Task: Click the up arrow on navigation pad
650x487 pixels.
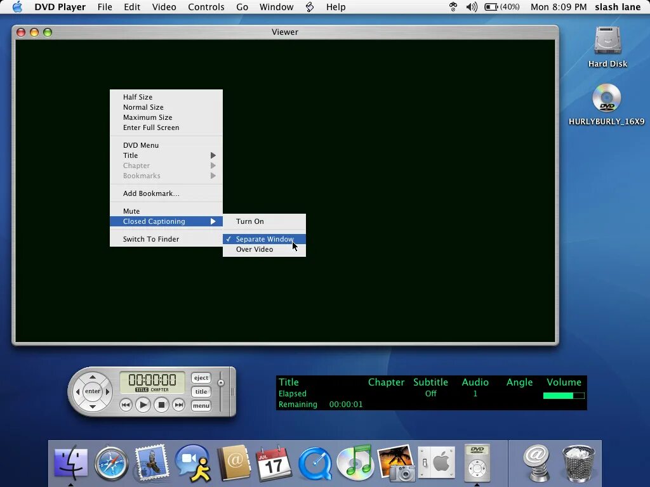Action: click(93, 377)
